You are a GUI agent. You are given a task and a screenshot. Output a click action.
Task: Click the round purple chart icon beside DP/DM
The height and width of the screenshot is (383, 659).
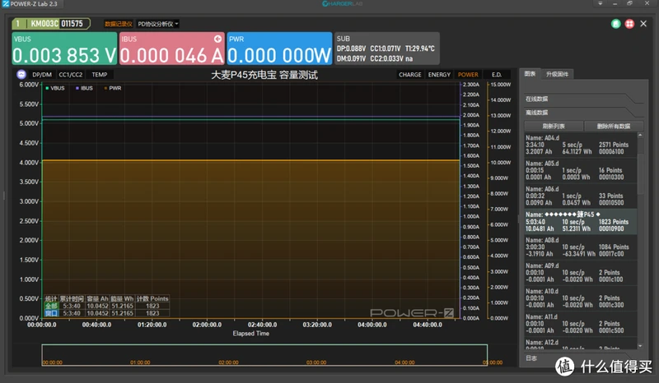pyautogui.click(x=21, y=75)
